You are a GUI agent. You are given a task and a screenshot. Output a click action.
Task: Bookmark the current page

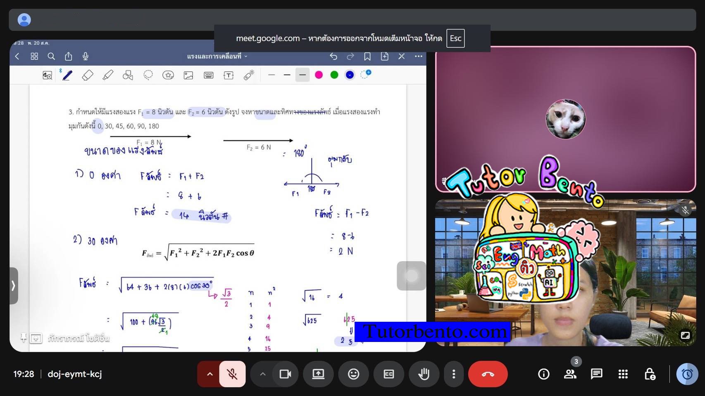tap(367, 57)
